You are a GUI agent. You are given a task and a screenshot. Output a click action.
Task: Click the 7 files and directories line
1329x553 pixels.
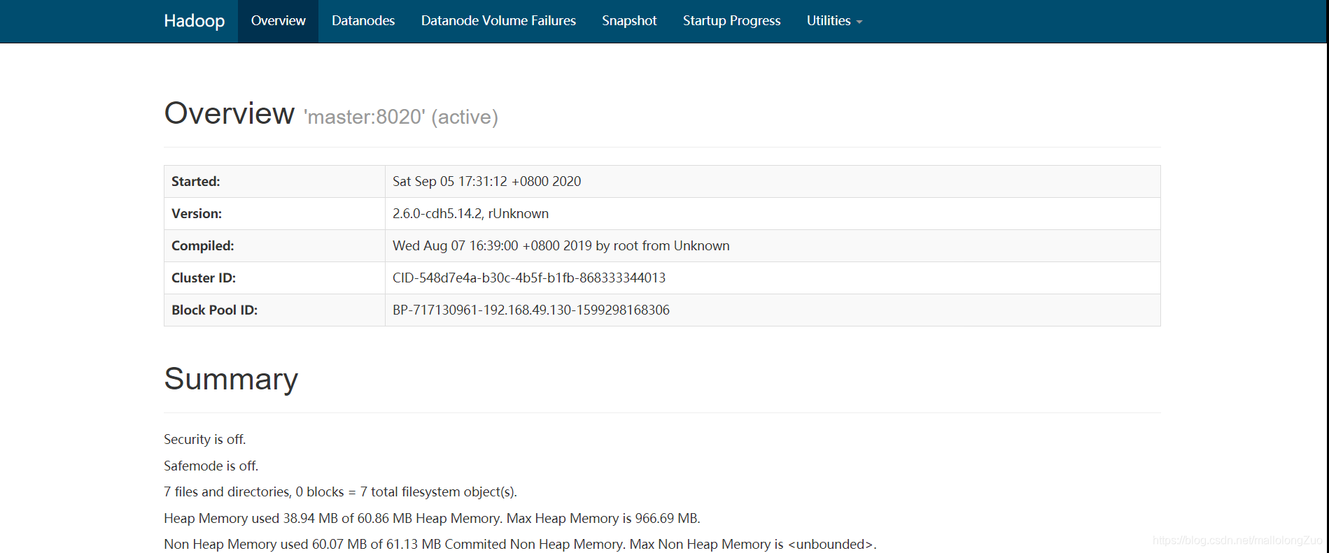coord(340,492)
